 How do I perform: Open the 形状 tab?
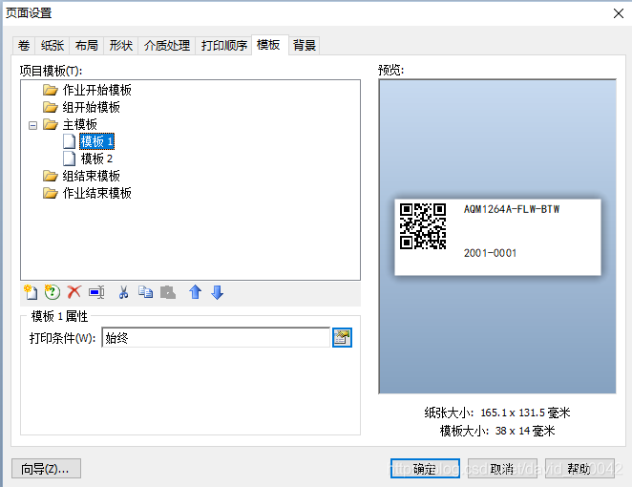pos(121,45)
